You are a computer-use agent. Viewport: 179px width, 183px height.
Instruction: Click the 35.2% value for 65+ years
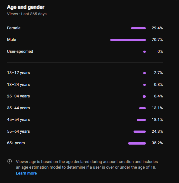click(157, 143)
